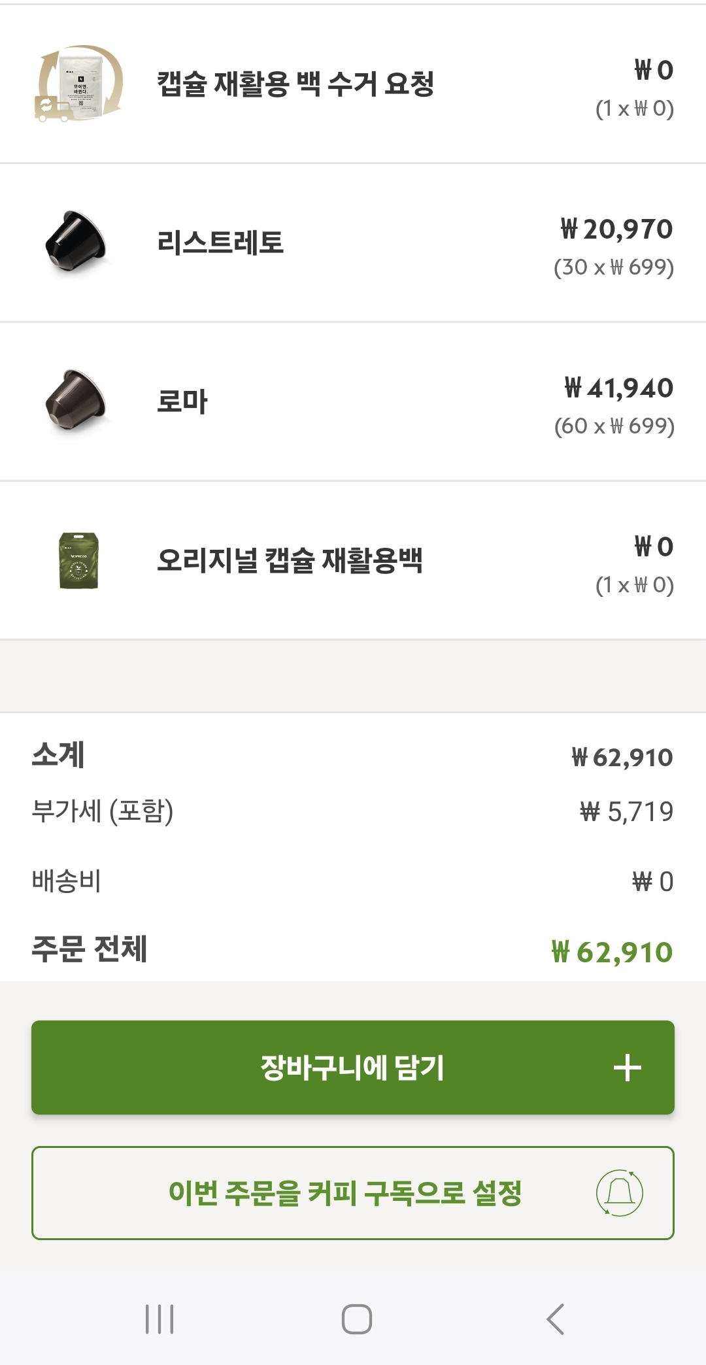Screen dimensions: 706x1365
Task: Tap the 배송비 shipping fee row
Action: coord(353,881)
